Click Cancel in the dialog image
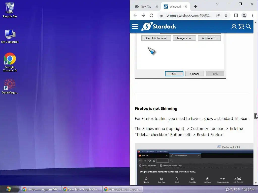Screen dimensions: 258x193 point(195,74)
